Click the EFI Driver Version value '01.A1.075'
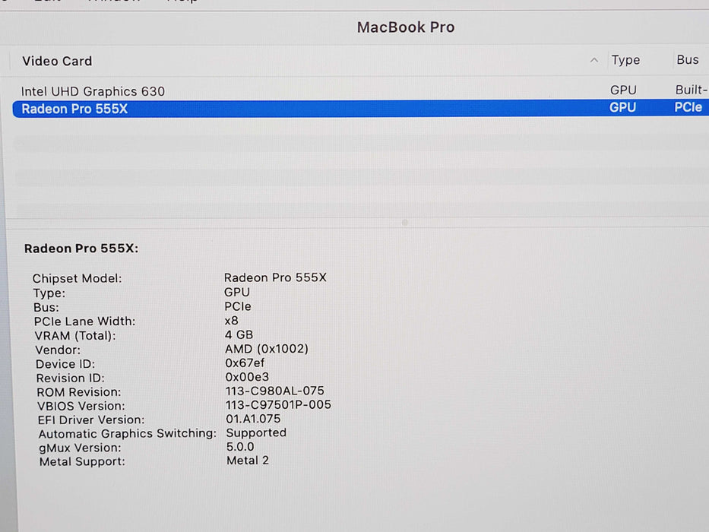 click(x=253, y=419)
